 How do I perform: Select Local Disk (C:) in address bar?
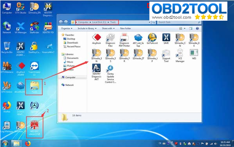[99, 22]
